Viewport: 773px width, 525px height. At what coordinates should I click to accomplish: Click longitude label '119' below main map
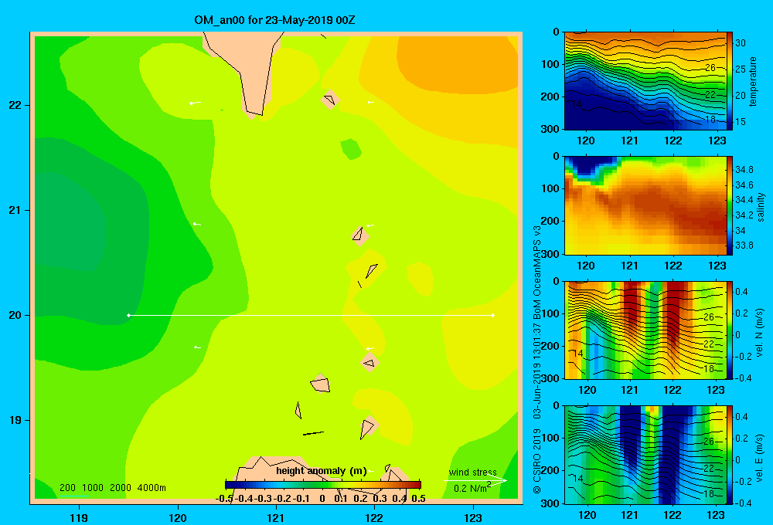coord(79,518)
